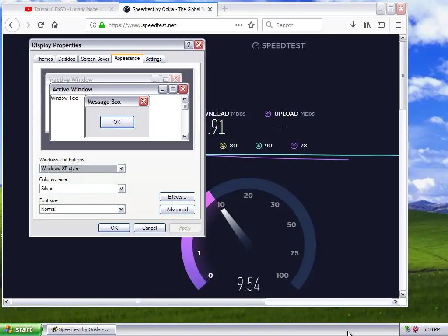Screen dimensions: 448x336
Task: Open the Desktop tab
Action: pyautogui.click(x=66, y=59)
